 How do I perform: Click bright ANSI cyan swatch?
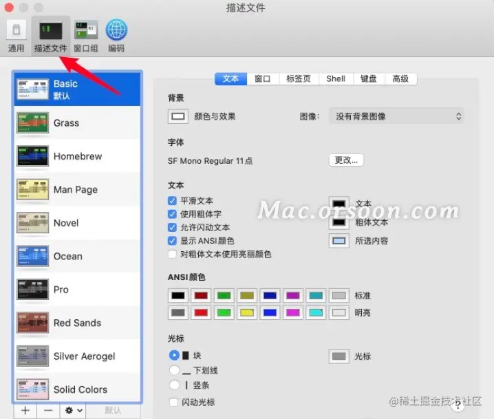tap(316, 313)
